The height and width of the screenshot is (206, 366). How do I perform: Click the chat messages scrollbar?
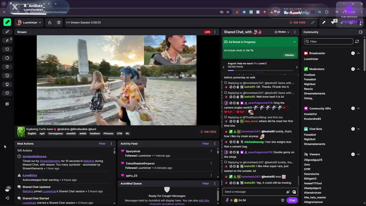point(299,180)
